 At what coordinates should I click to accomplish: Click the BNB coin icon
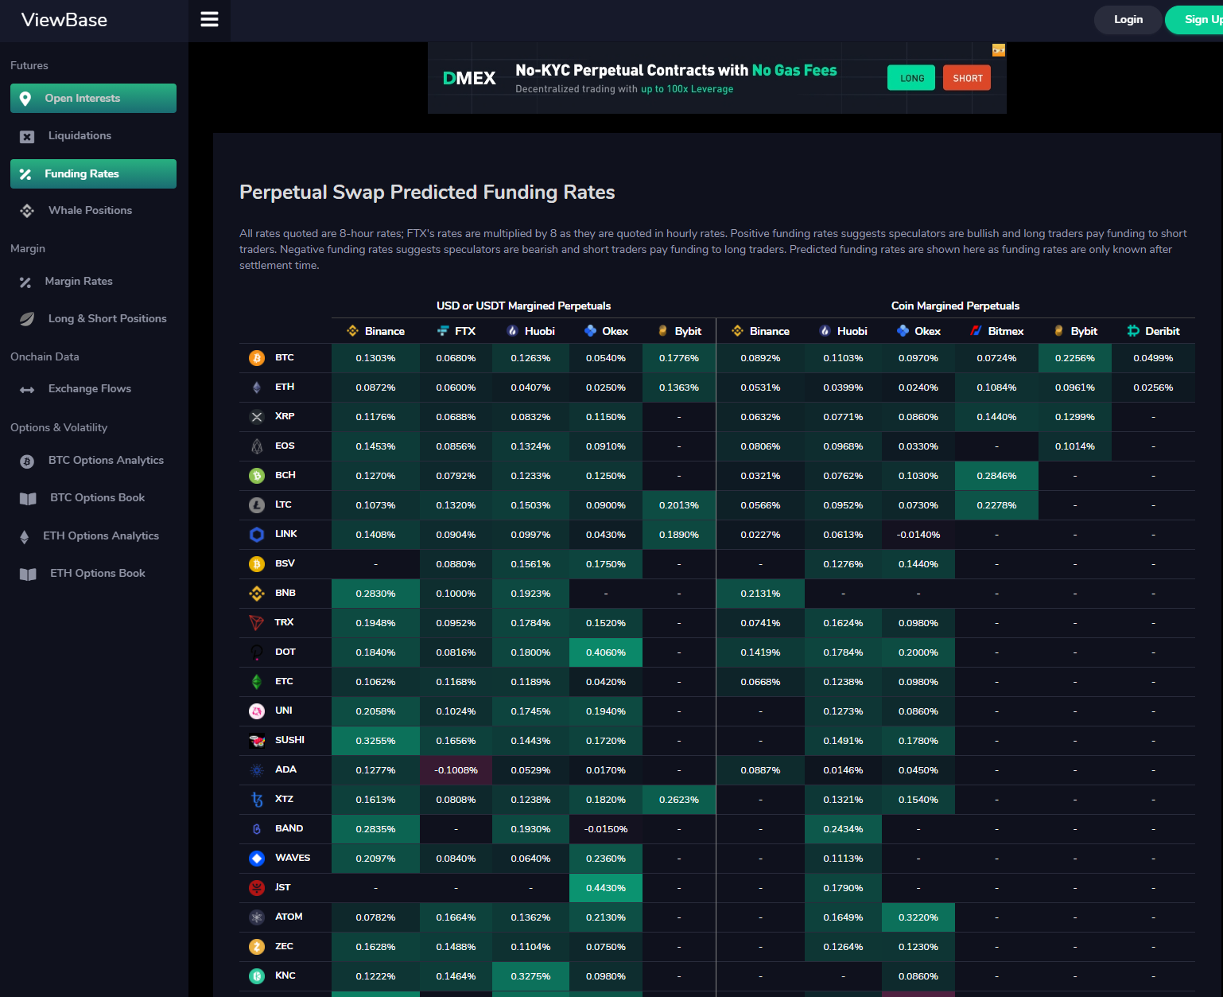pyautogui.click(x=257, y=594)
